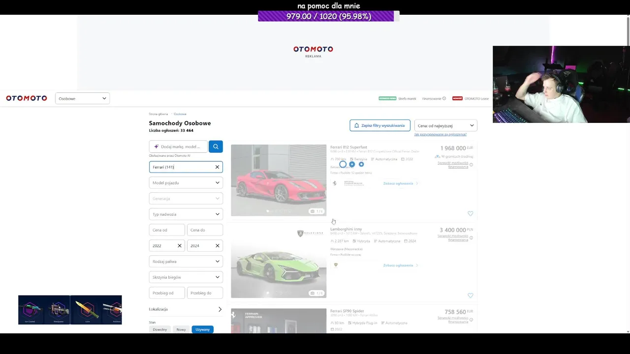Open the Osobowe category dropdown

82,98
